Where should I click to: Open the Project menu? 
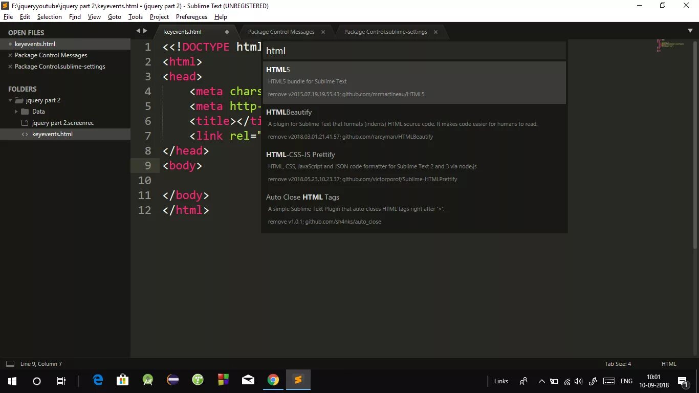[x=159, y=17]
